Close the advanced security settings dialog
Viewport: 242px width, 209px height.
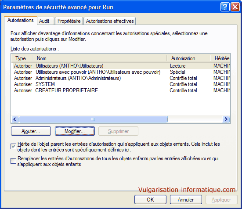[235, 7]
